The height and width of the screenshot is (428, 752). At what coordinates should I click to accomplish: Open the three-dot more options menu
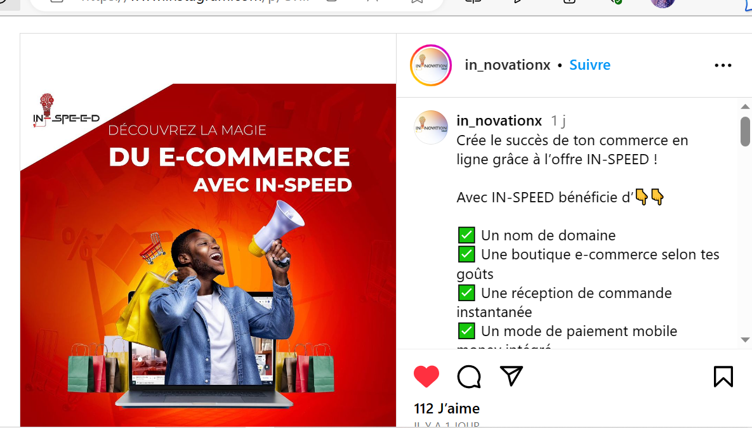pyautogui.click(x=723, y=65)
